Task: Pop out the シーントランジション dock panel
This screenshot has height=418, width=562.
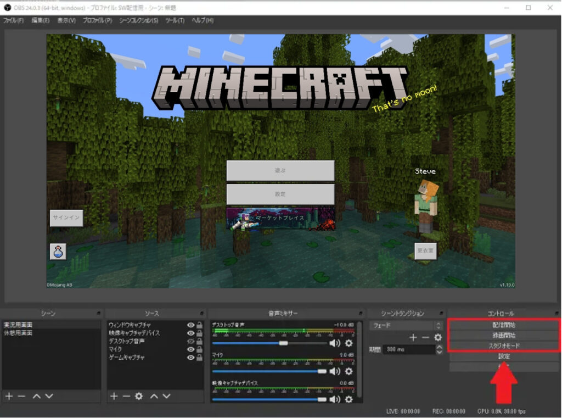Action: coord(441,313)
